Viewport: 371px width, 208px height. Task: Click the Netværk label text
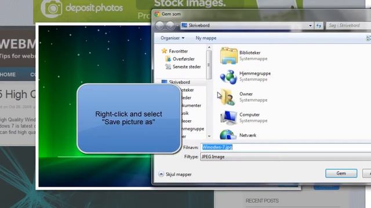(248, 135)
